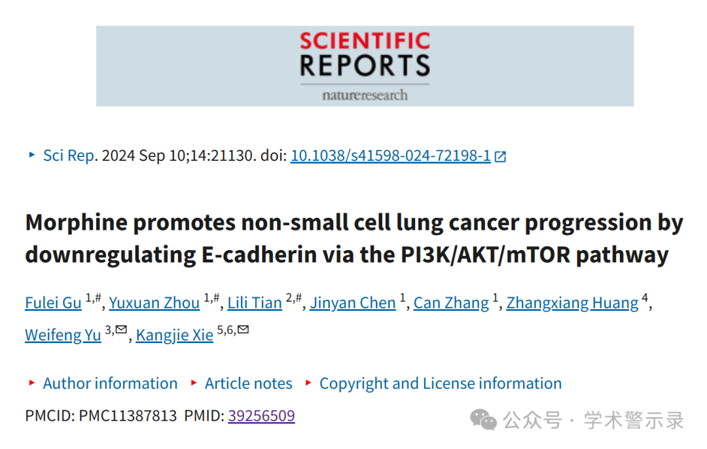This screenshot has width=707, height=449.
Task: Open author Weifeng Yu's link
Action: click(x=63, y=335)
